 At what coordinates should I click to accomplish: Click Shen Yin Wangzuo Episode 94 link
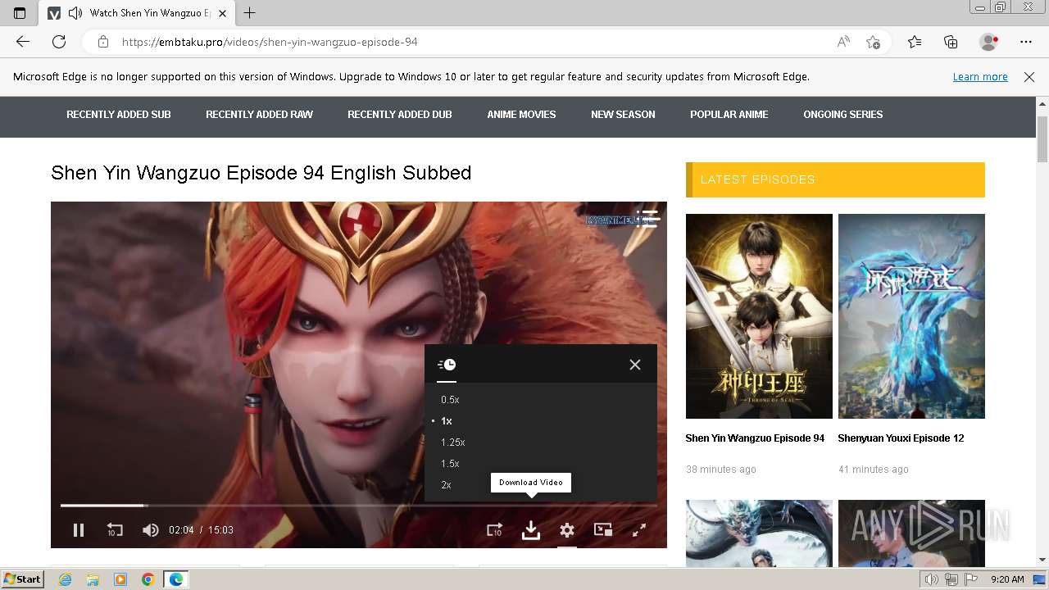pyautogui.click(x=755, y=438)
